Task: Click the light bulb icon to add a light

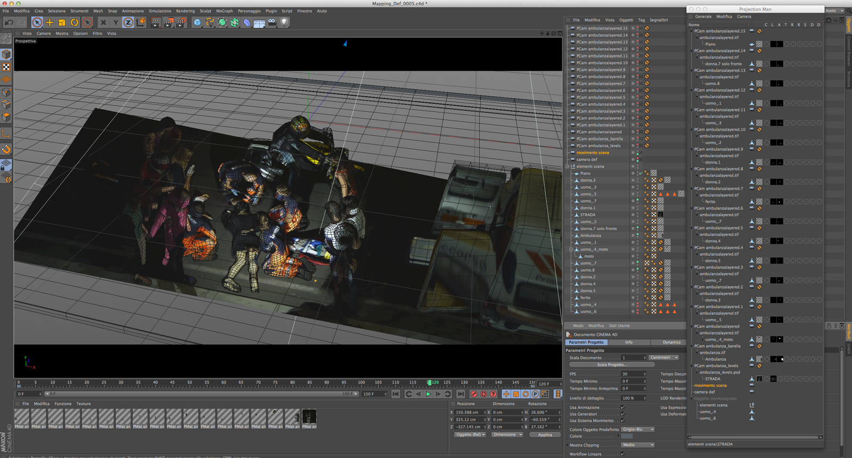Action: pyautogui.click(x=284, y=22)
